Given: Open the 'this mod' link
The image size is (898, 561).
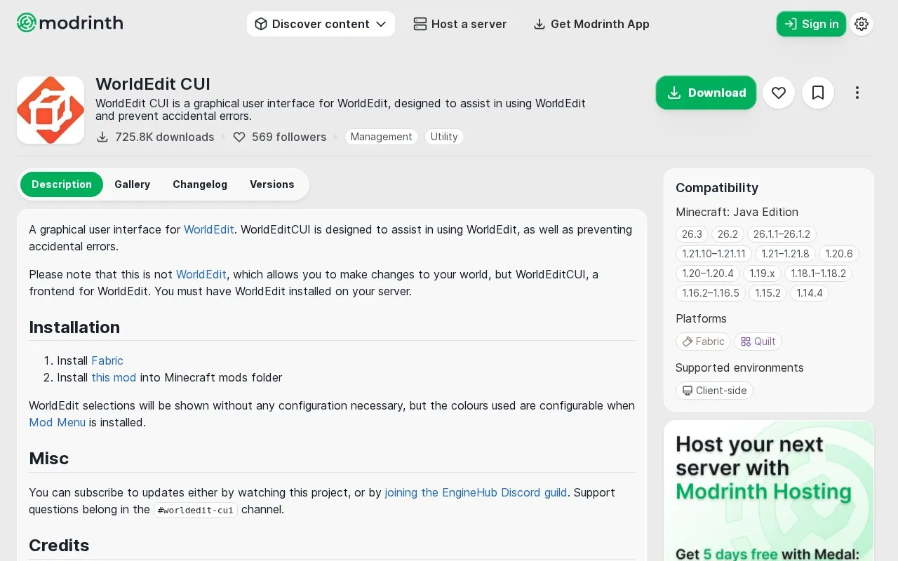Looking at the screenshot, I should (114, 377).
